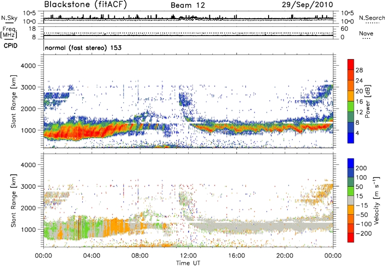Click the "-200" Velocity colorbar tick label
Image resolution: width=385 pixels, height=266 pixels.
(x=363, y=233)
